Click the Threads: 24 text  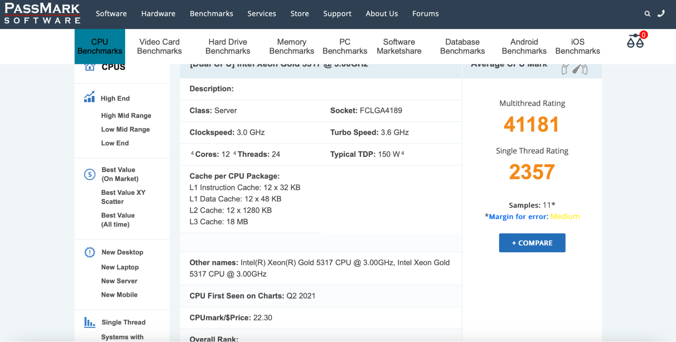259,154
